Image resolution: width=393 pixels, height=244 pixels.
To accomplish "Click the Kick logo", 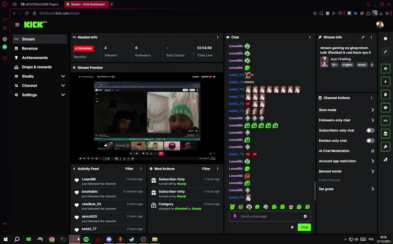I will [35, 24].
